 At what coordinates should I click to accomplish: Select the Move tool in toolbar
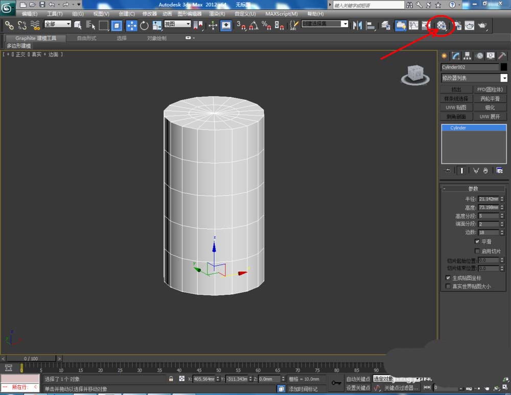click(x=131, y=26)
